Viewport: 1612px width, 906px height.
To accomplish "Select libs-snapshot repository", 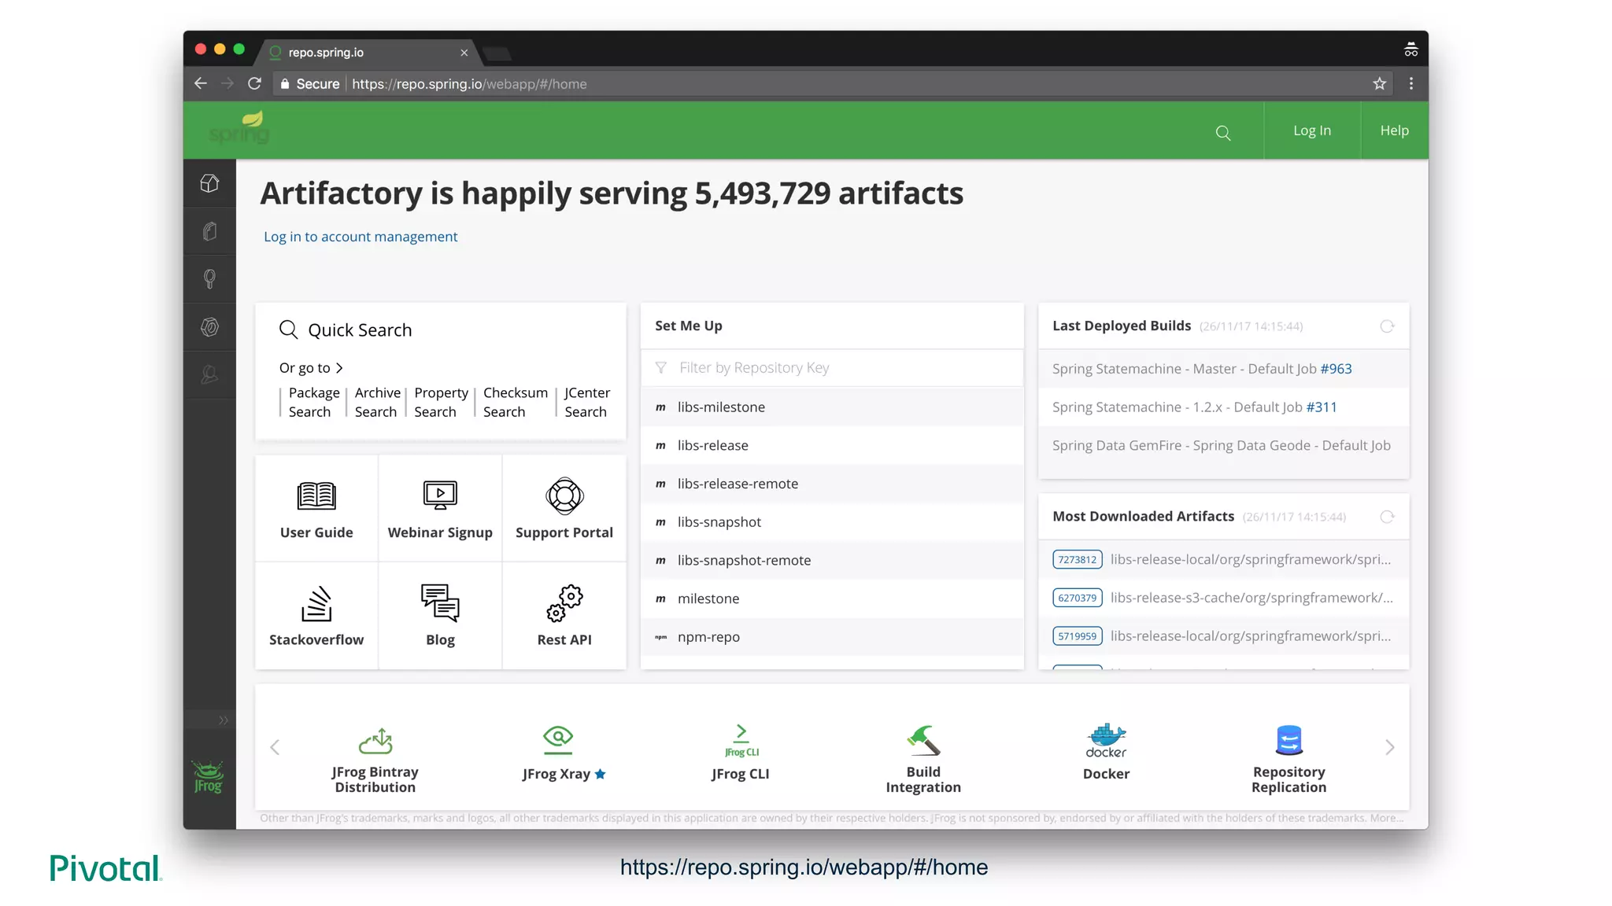I will pos(832,522).
